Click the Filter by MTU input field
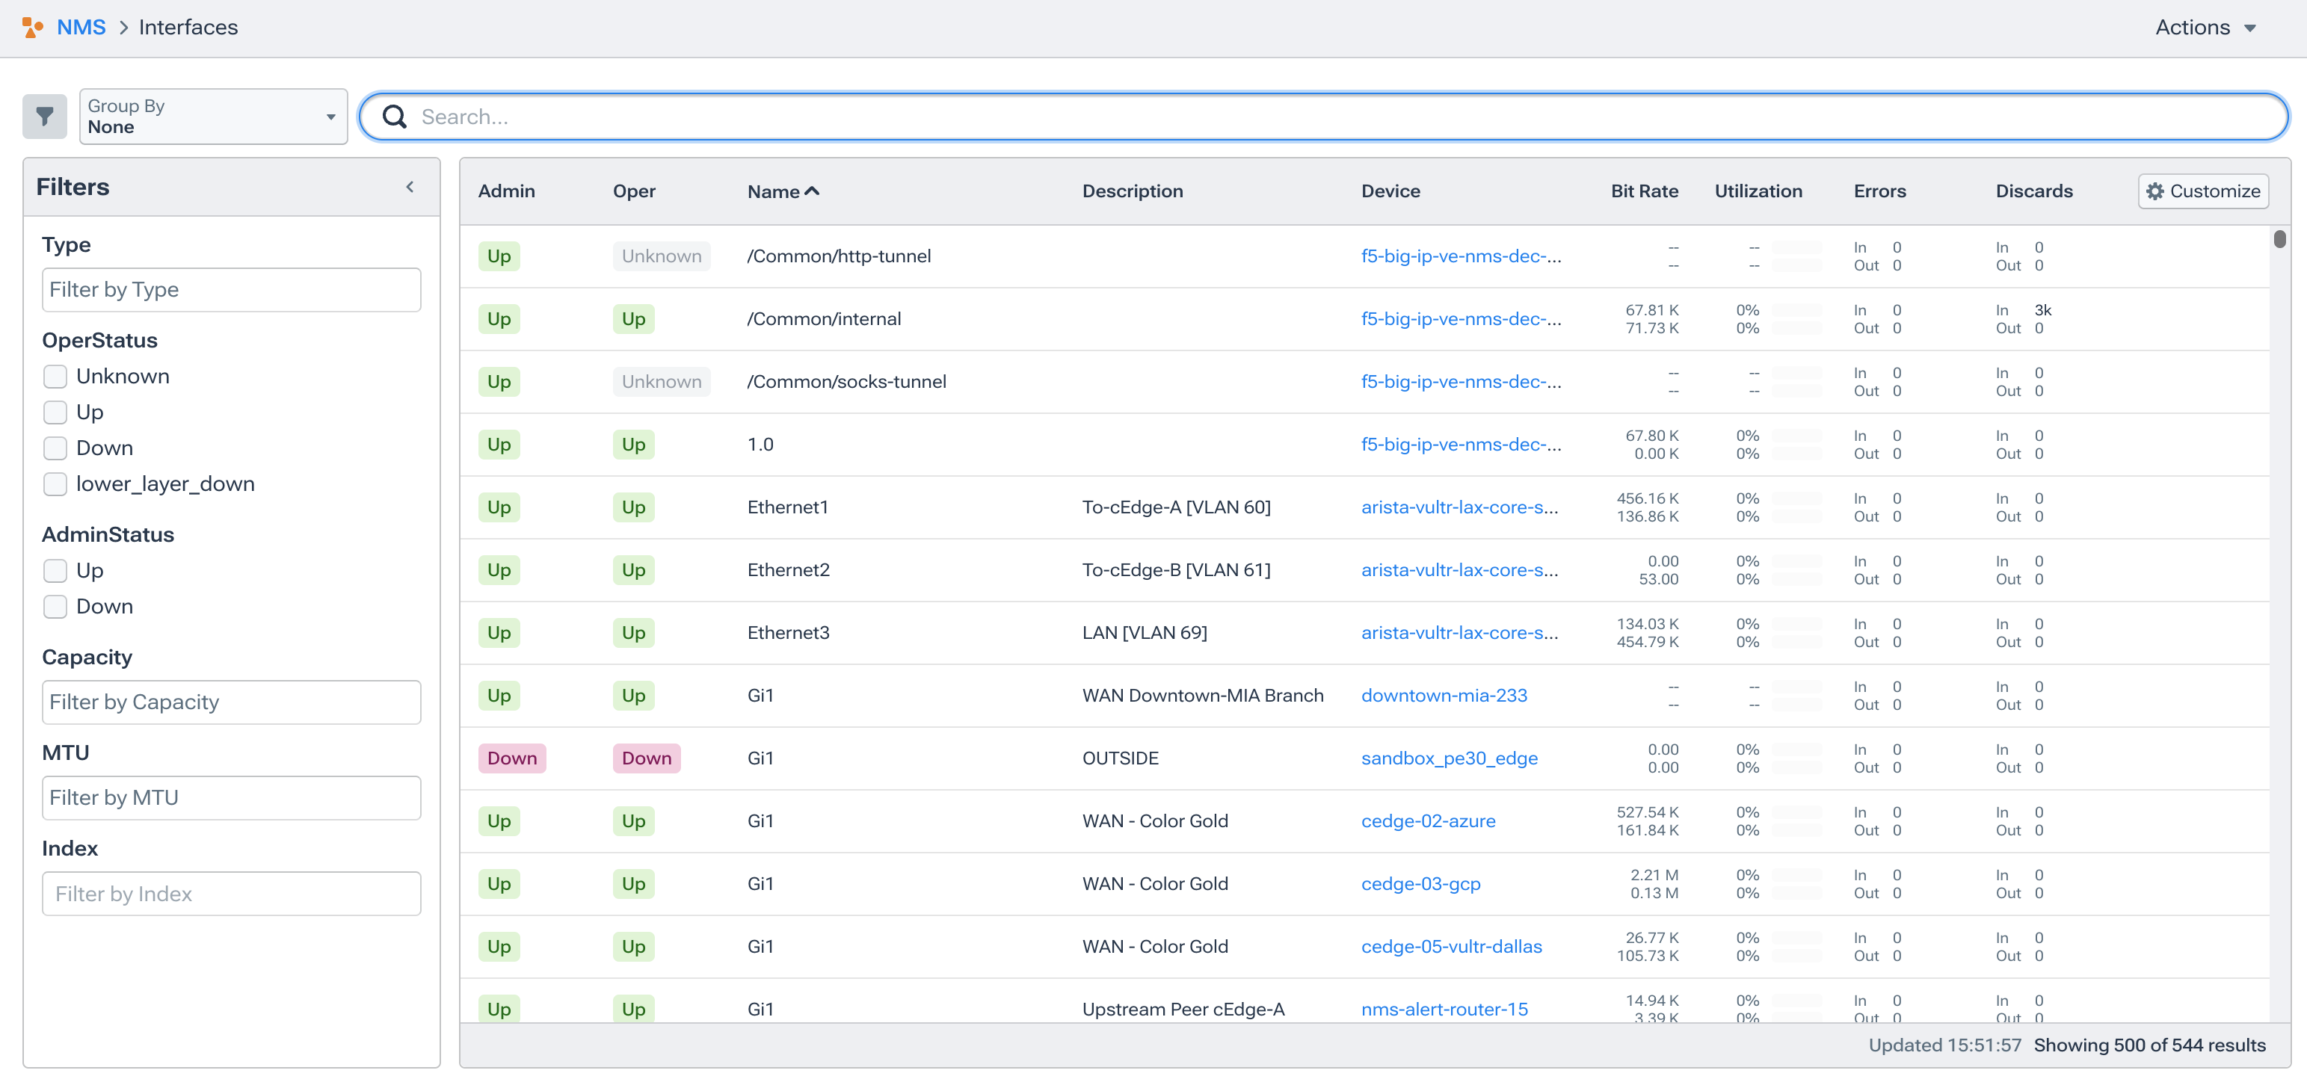Viewport: 2307px width, 1088px height. pyautogui.click(x=231, y=798)
